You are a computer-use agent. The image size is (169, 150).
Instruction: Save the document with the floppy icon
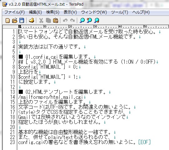[x=22, y=20]
